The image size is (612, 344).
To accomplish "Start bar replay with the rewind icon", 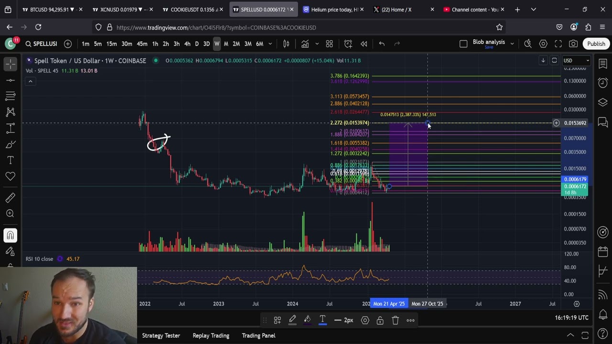I will point(364,44).
